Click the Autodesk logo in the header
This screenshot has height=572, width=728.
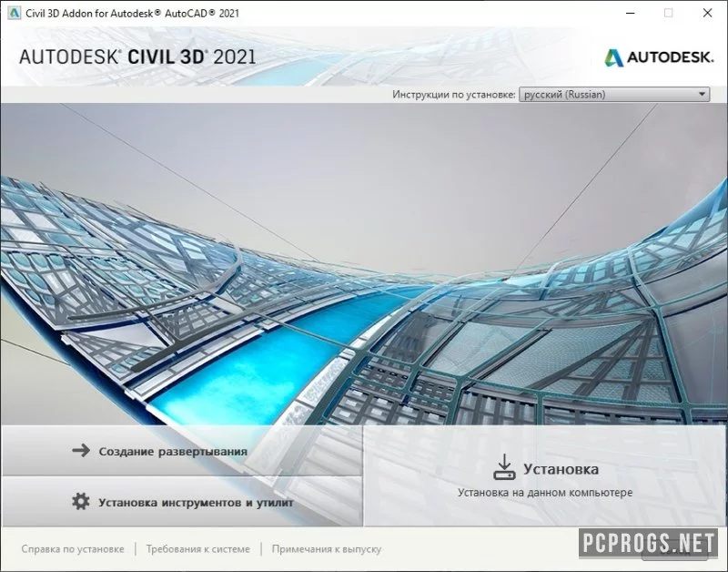659,57
